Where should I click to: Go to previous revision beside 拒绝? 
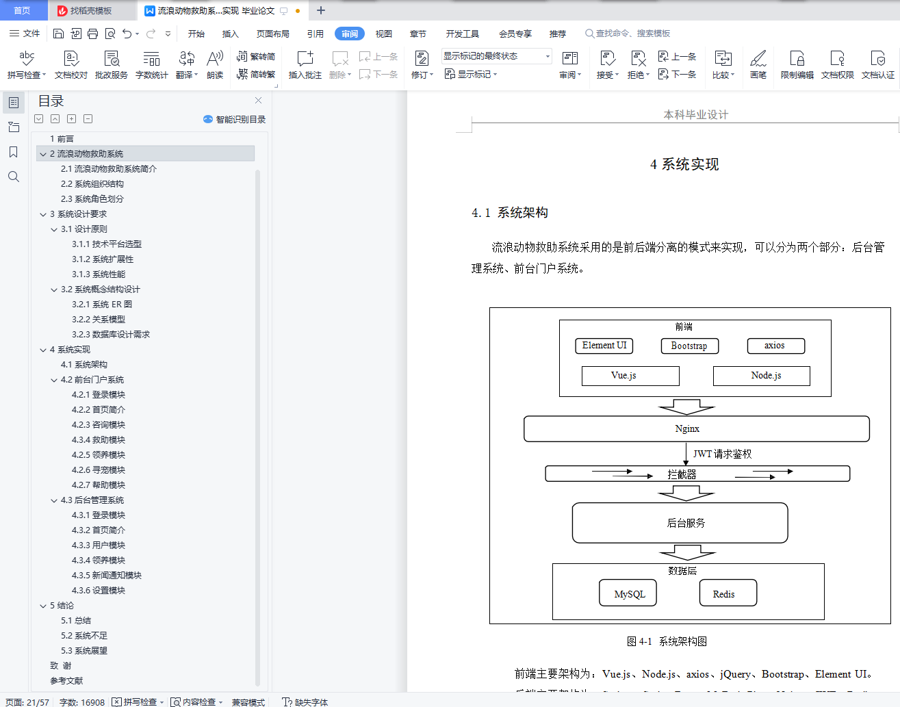[x=677, y=57]
